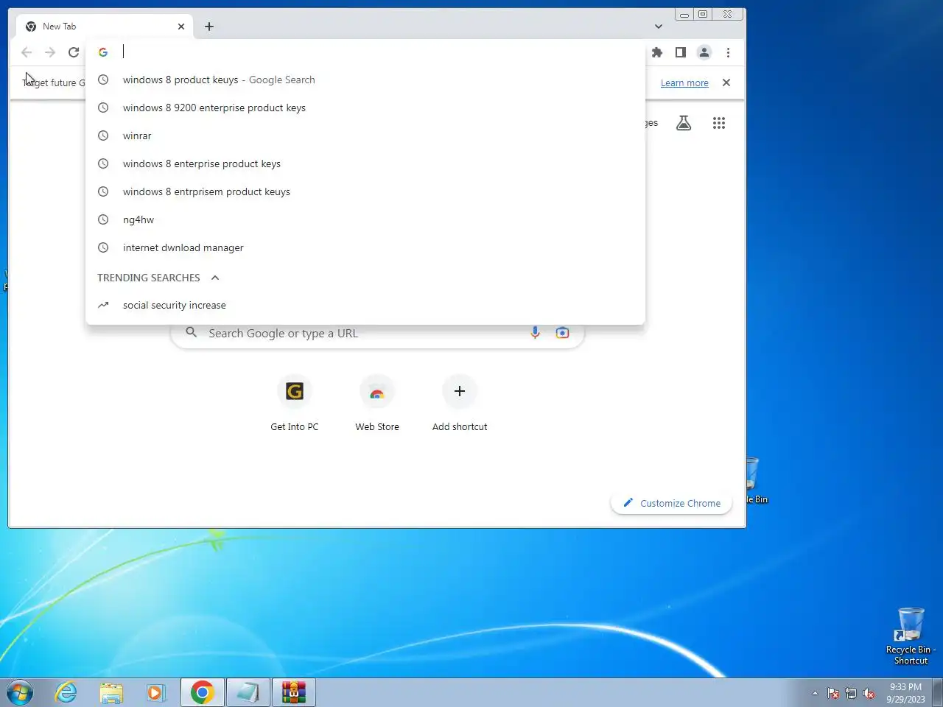Open the muted volume tray icon
The width and height of the screenshot is (943, 707).
tap(869, 693)
